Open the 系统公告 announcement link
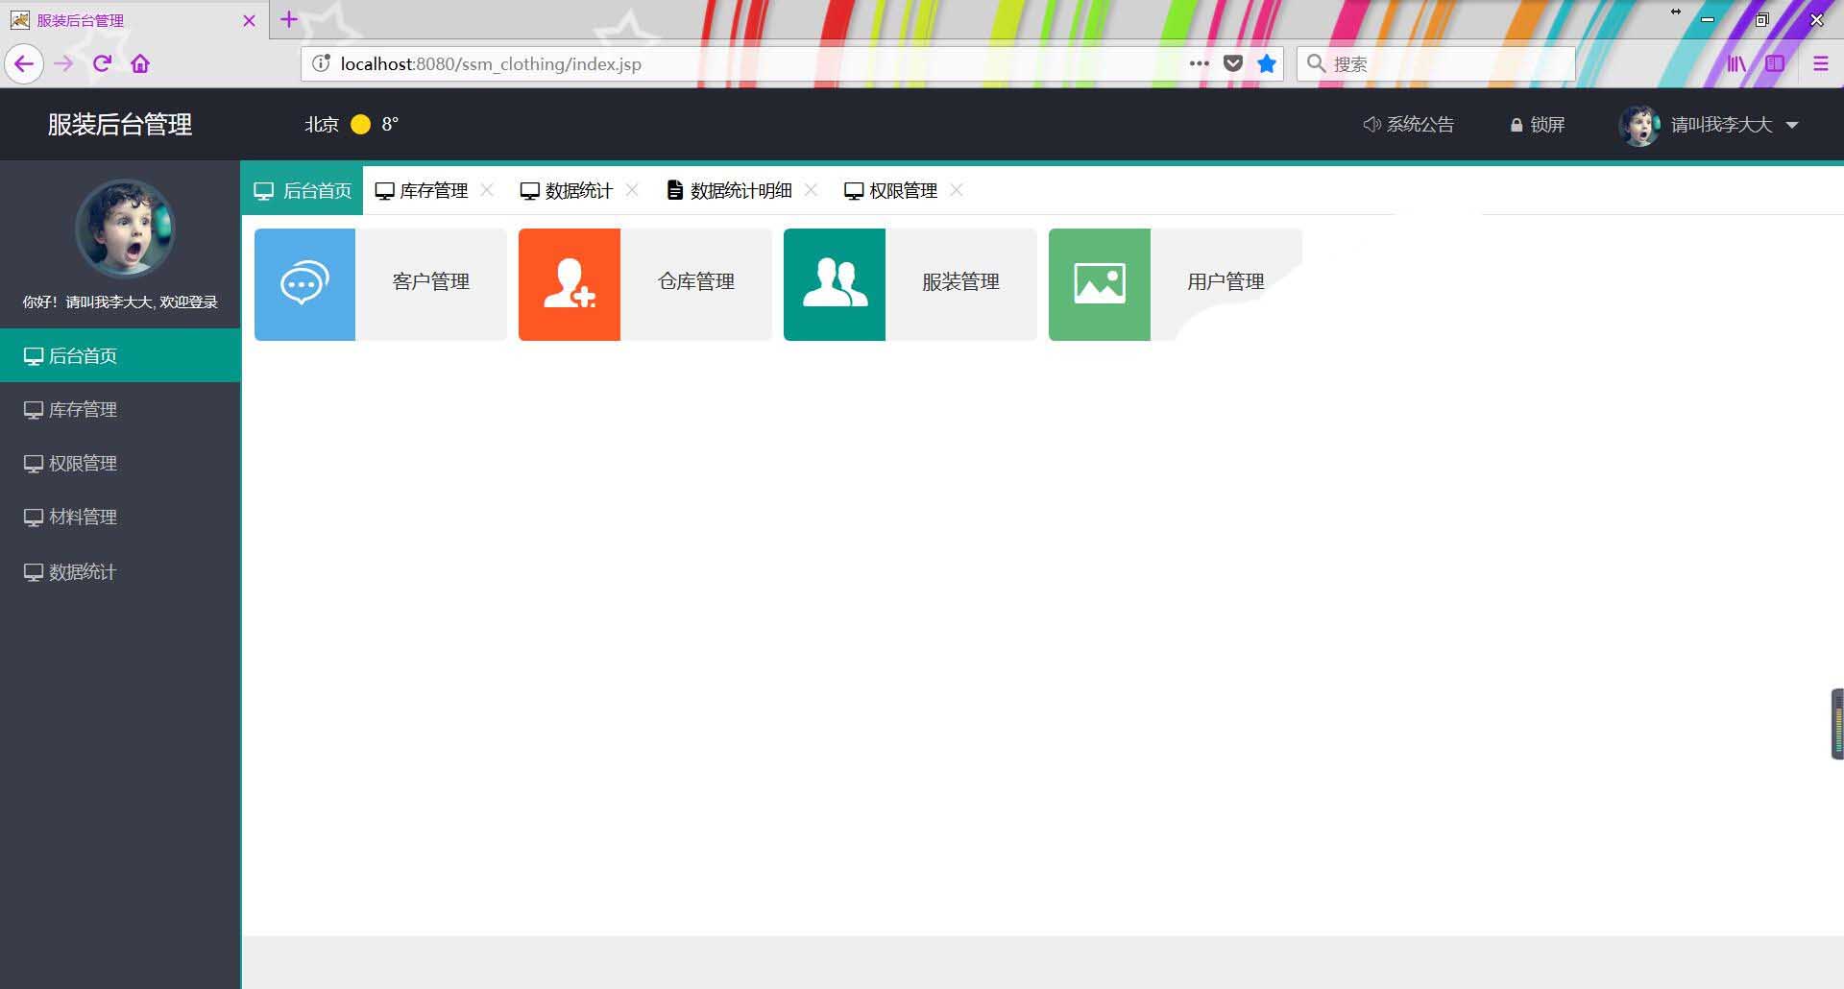This screenshot has width=1844, height=989. [x=1408, y=125]
